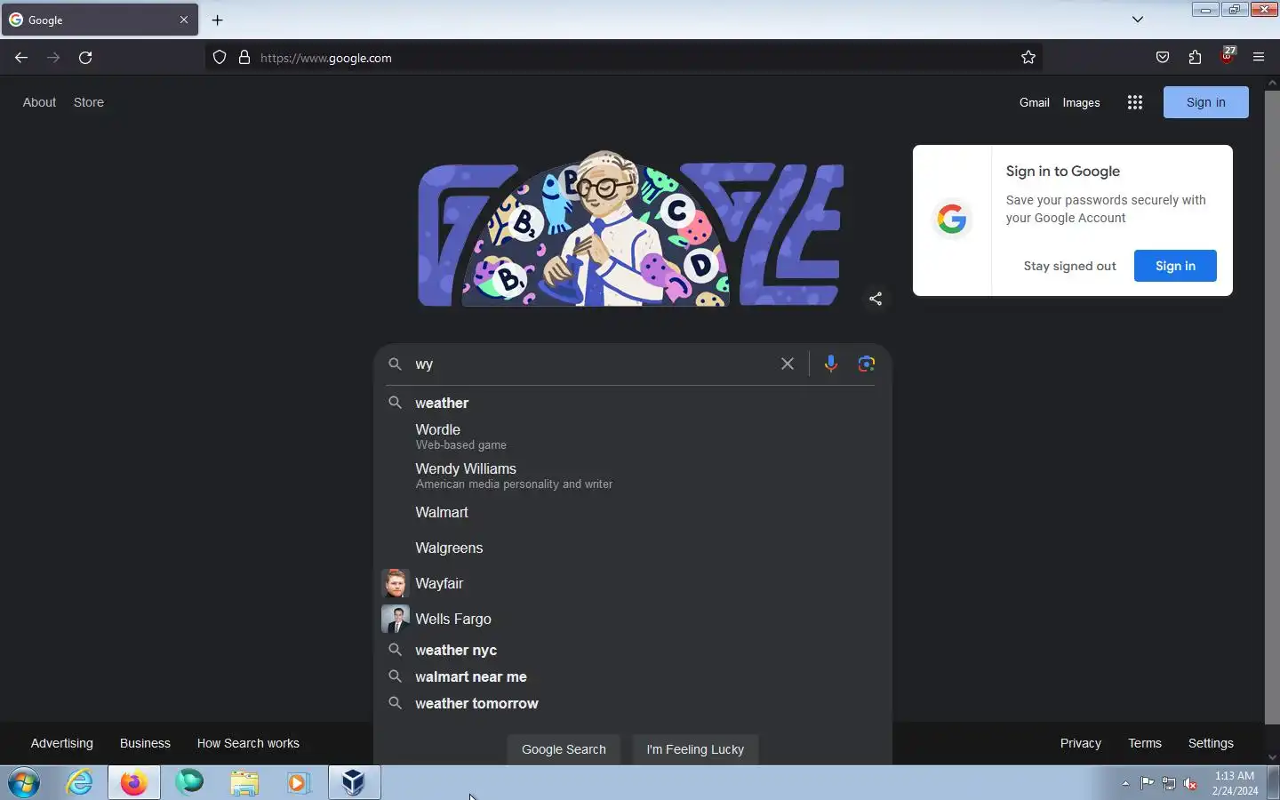Click the uBlock extension icon with badge 27
The width and height of the screenshot is (1280, 800).
1228,56
